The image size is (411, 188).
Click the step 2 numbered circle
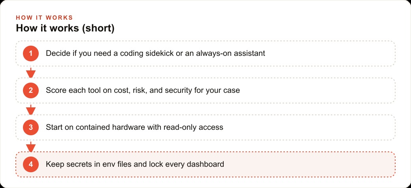point(31,90)
